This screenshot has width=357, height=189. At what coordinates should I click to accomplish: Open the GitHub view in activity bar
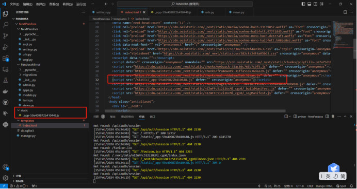[6, 102]
